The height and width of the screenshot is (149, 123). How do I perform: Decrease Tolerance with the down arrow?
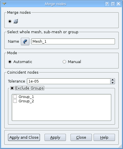[113, 83]
